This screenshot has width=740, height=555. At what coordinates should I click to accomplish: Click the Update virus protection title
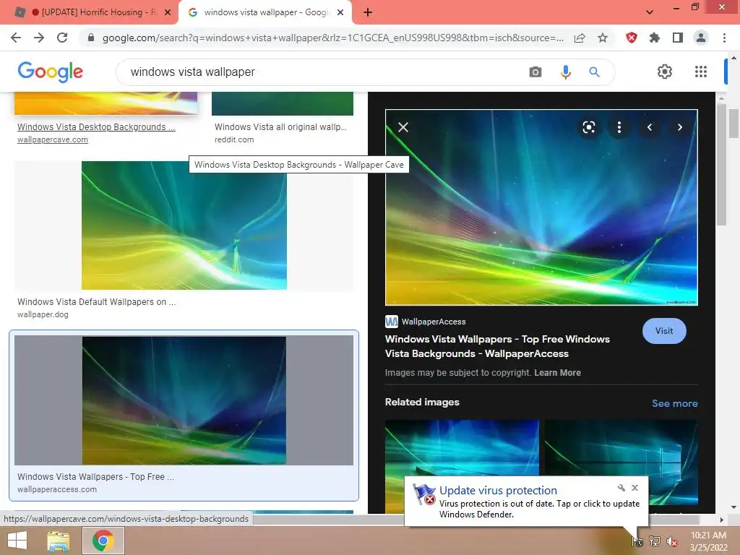coord(498,491)
